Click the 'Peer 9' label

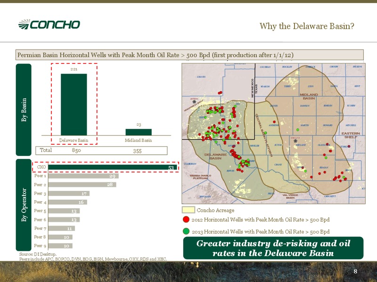coord(40,246)
